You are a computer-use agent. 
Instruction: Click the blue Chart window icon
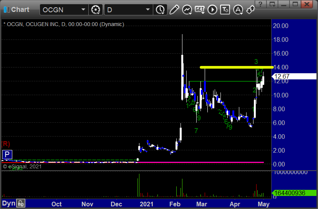pos(7,10)
